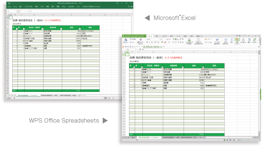The image size is (263, 148).
Task: Click Name Box in WPS Spreadsheets
Action: pos(129,49)
